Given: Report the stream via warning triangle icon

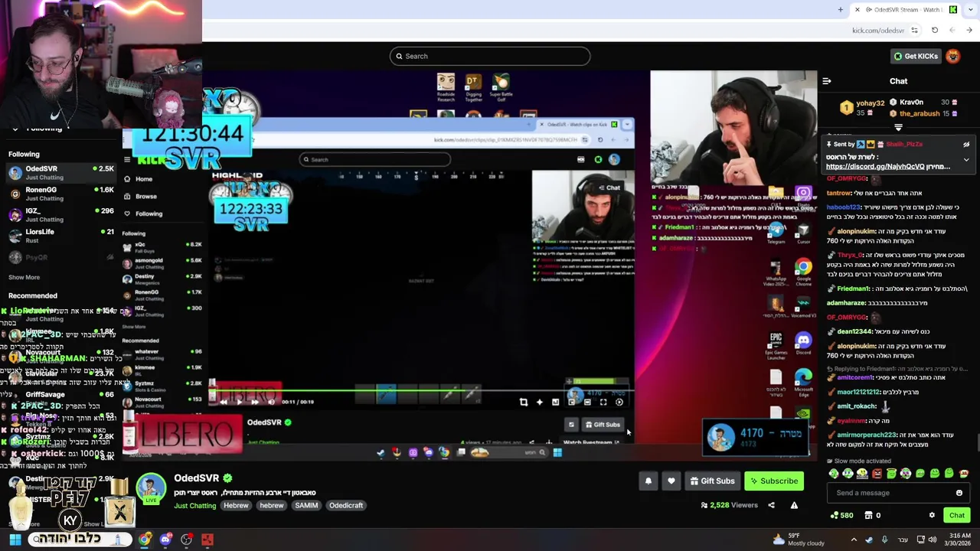Looking at the screenshot, I should point(794,505).
